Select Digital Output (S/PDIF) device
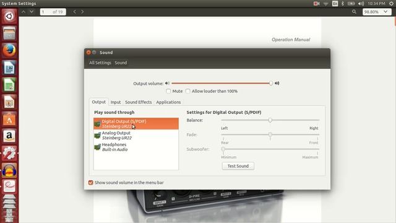The image size is (396, 223). tap(136, 124)
